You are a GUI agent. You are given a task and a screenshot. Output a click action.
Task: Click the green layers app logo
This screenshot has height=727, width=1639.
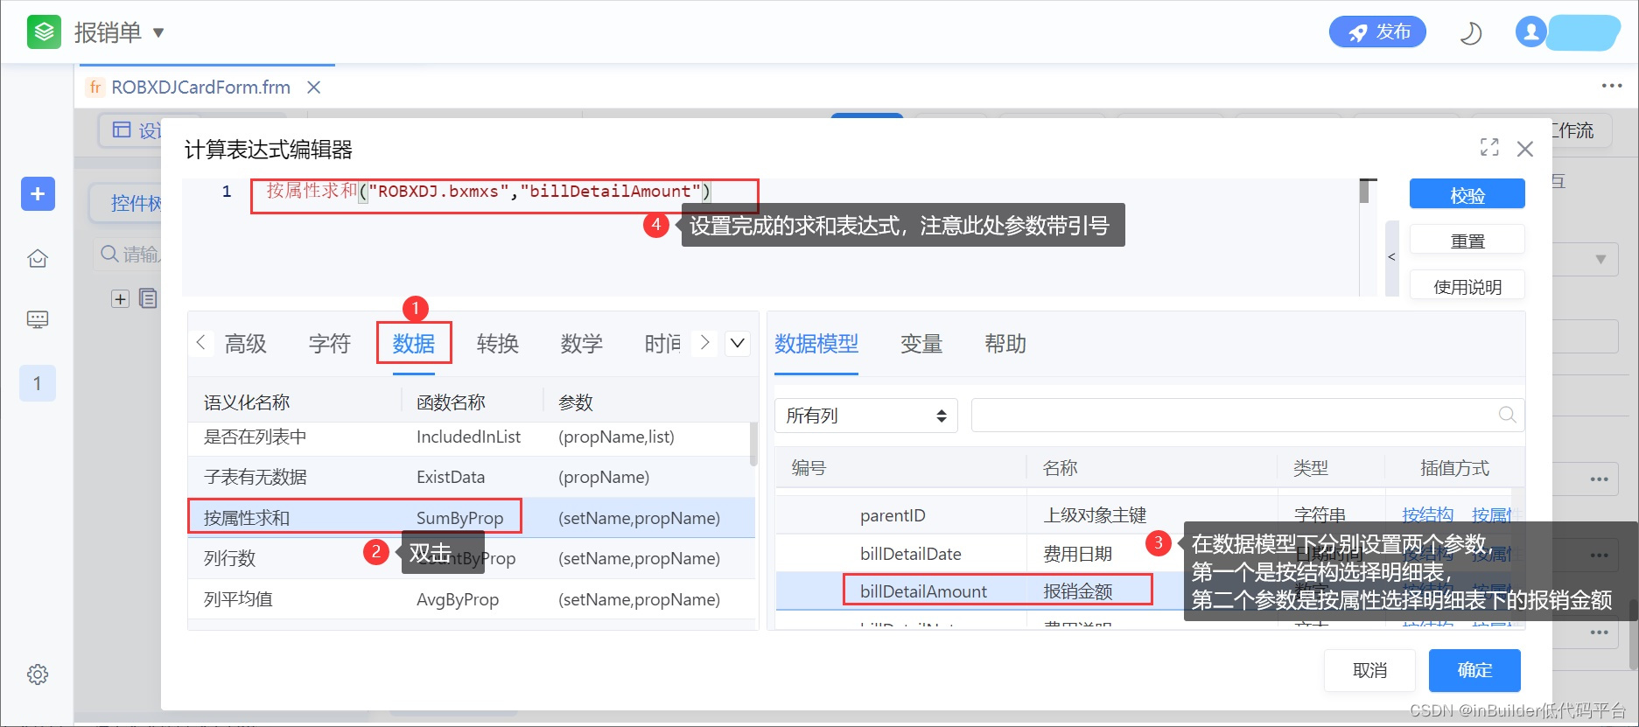[x=44, y=32]
